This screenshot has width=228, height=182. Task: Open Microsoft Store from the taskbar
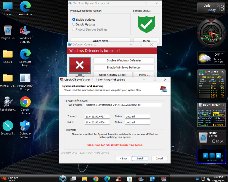point(130,179)
